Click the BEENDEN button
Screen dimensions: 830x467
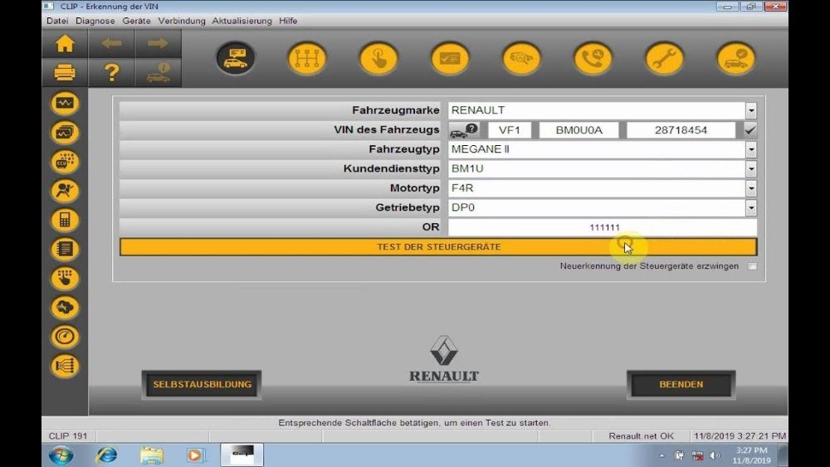pos(681,385)
